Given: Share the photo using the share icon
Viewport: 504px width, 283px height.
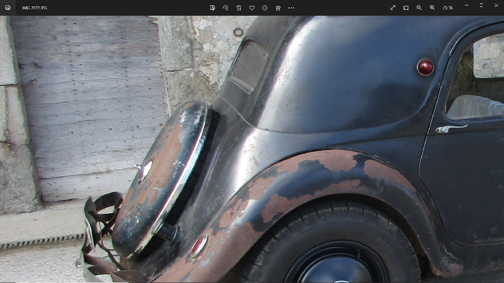Looking at the screenshot, I should pos(278,8).
